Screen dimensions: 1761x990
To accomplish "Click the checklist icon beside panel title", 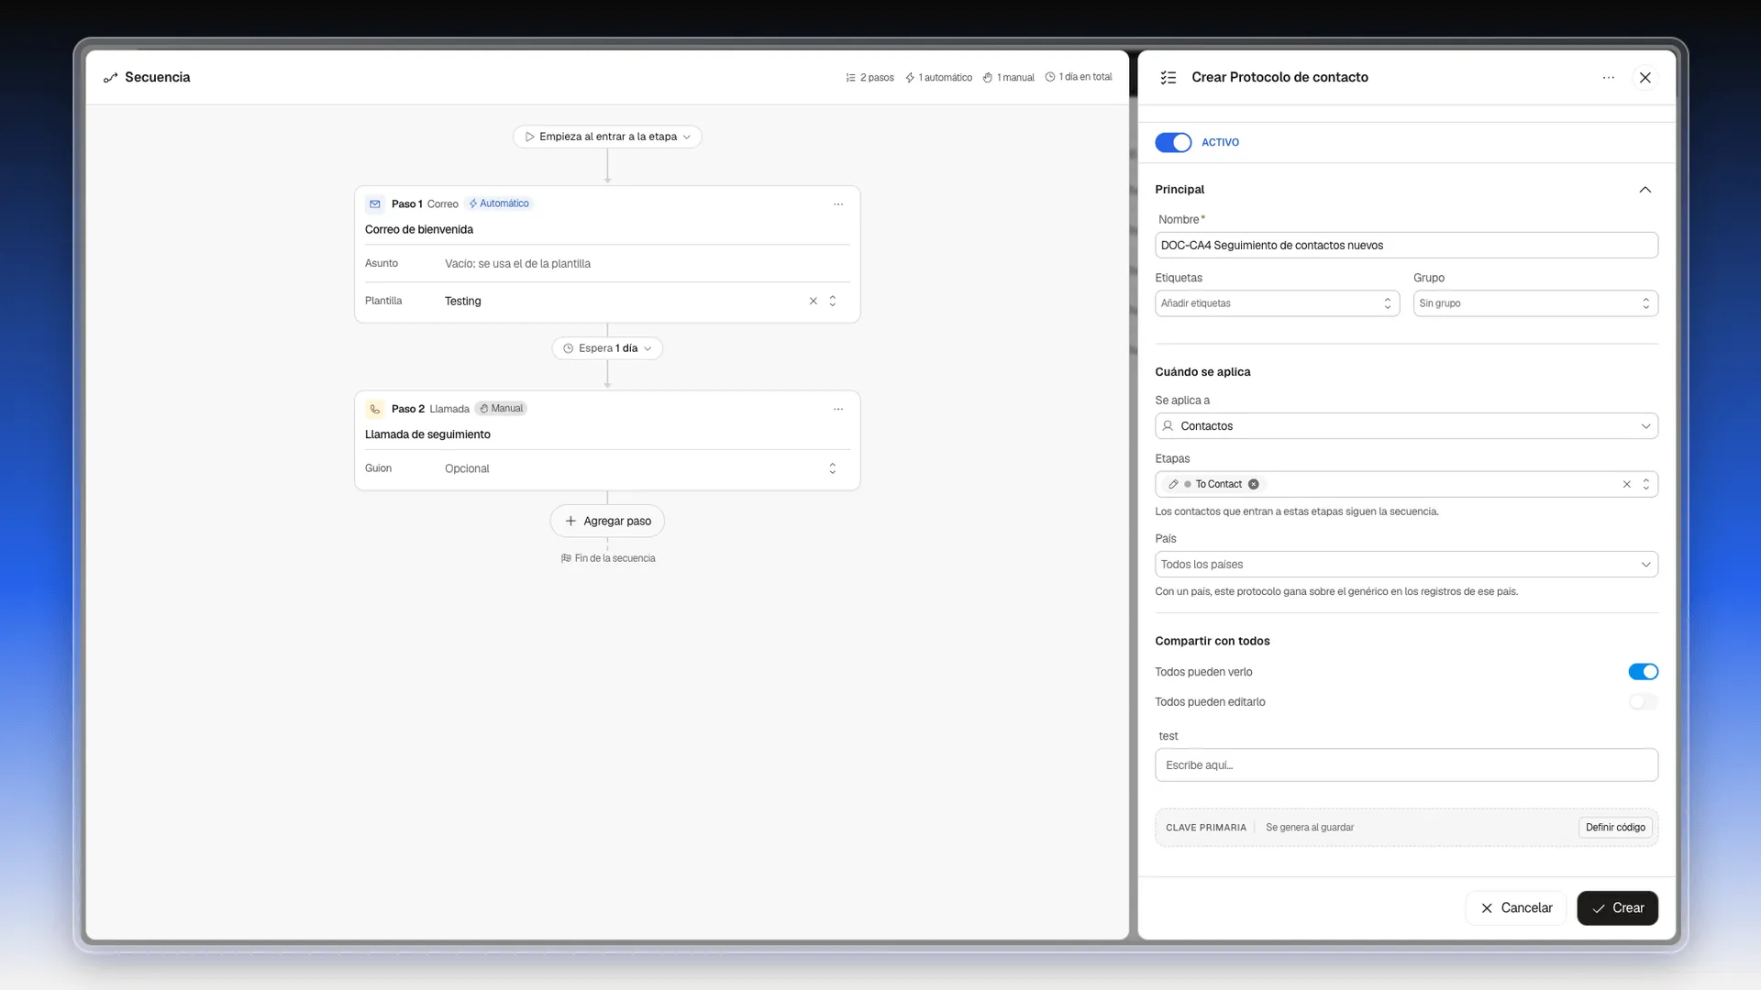I will coord(1168,78).
